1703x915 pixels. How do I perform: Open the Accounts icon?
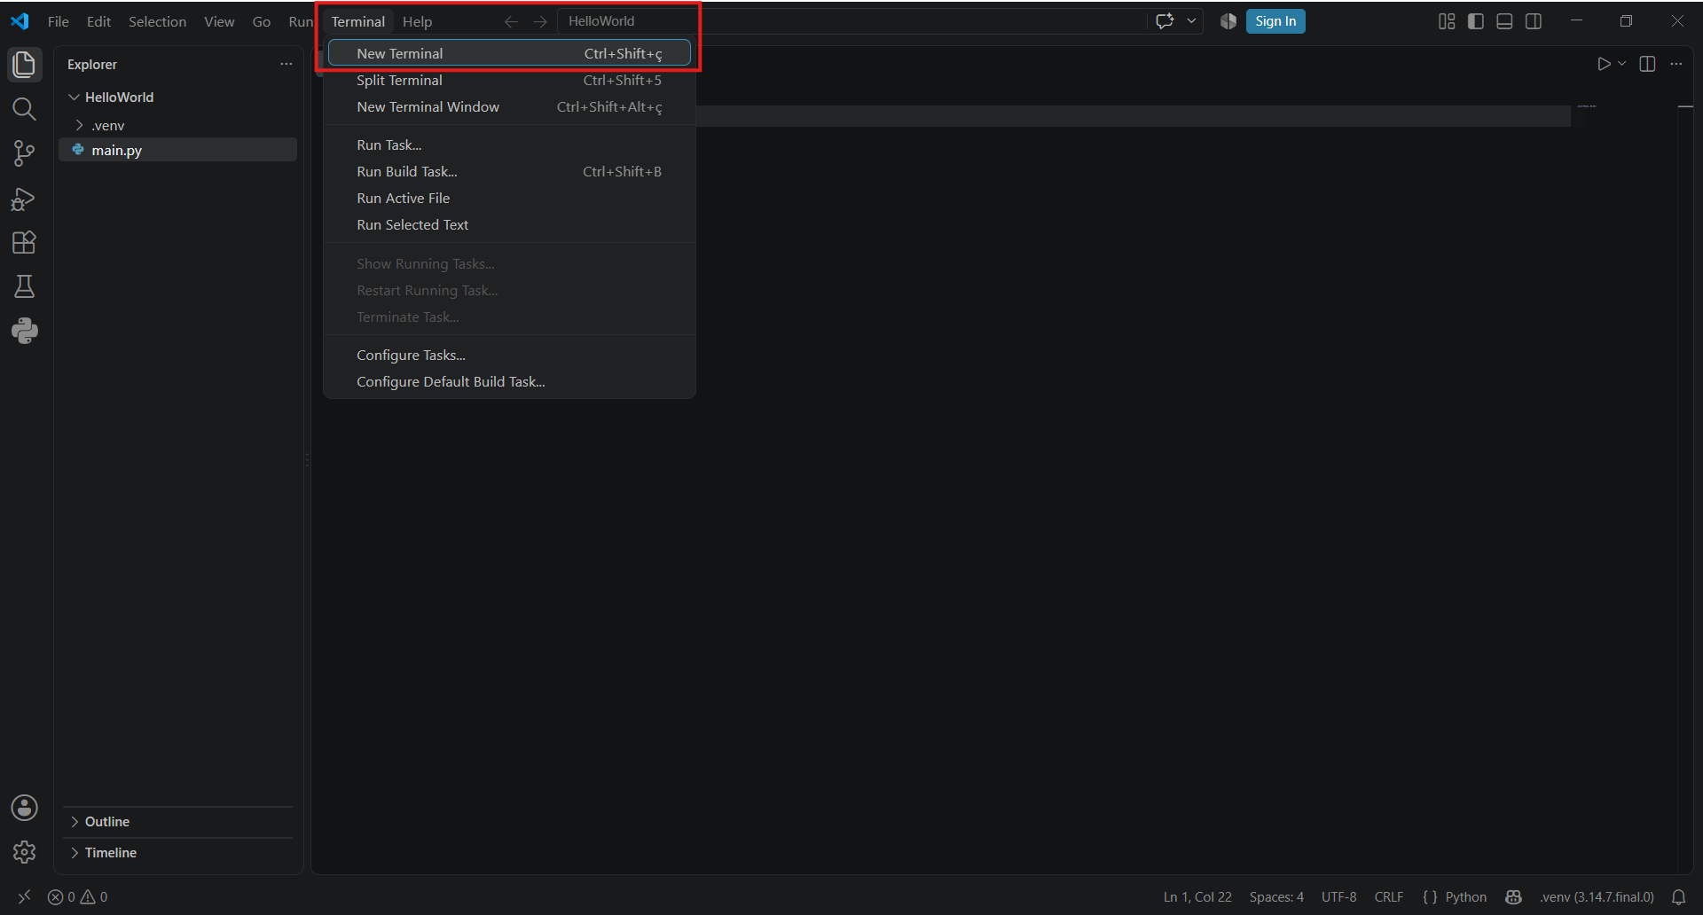pos(24,808)
